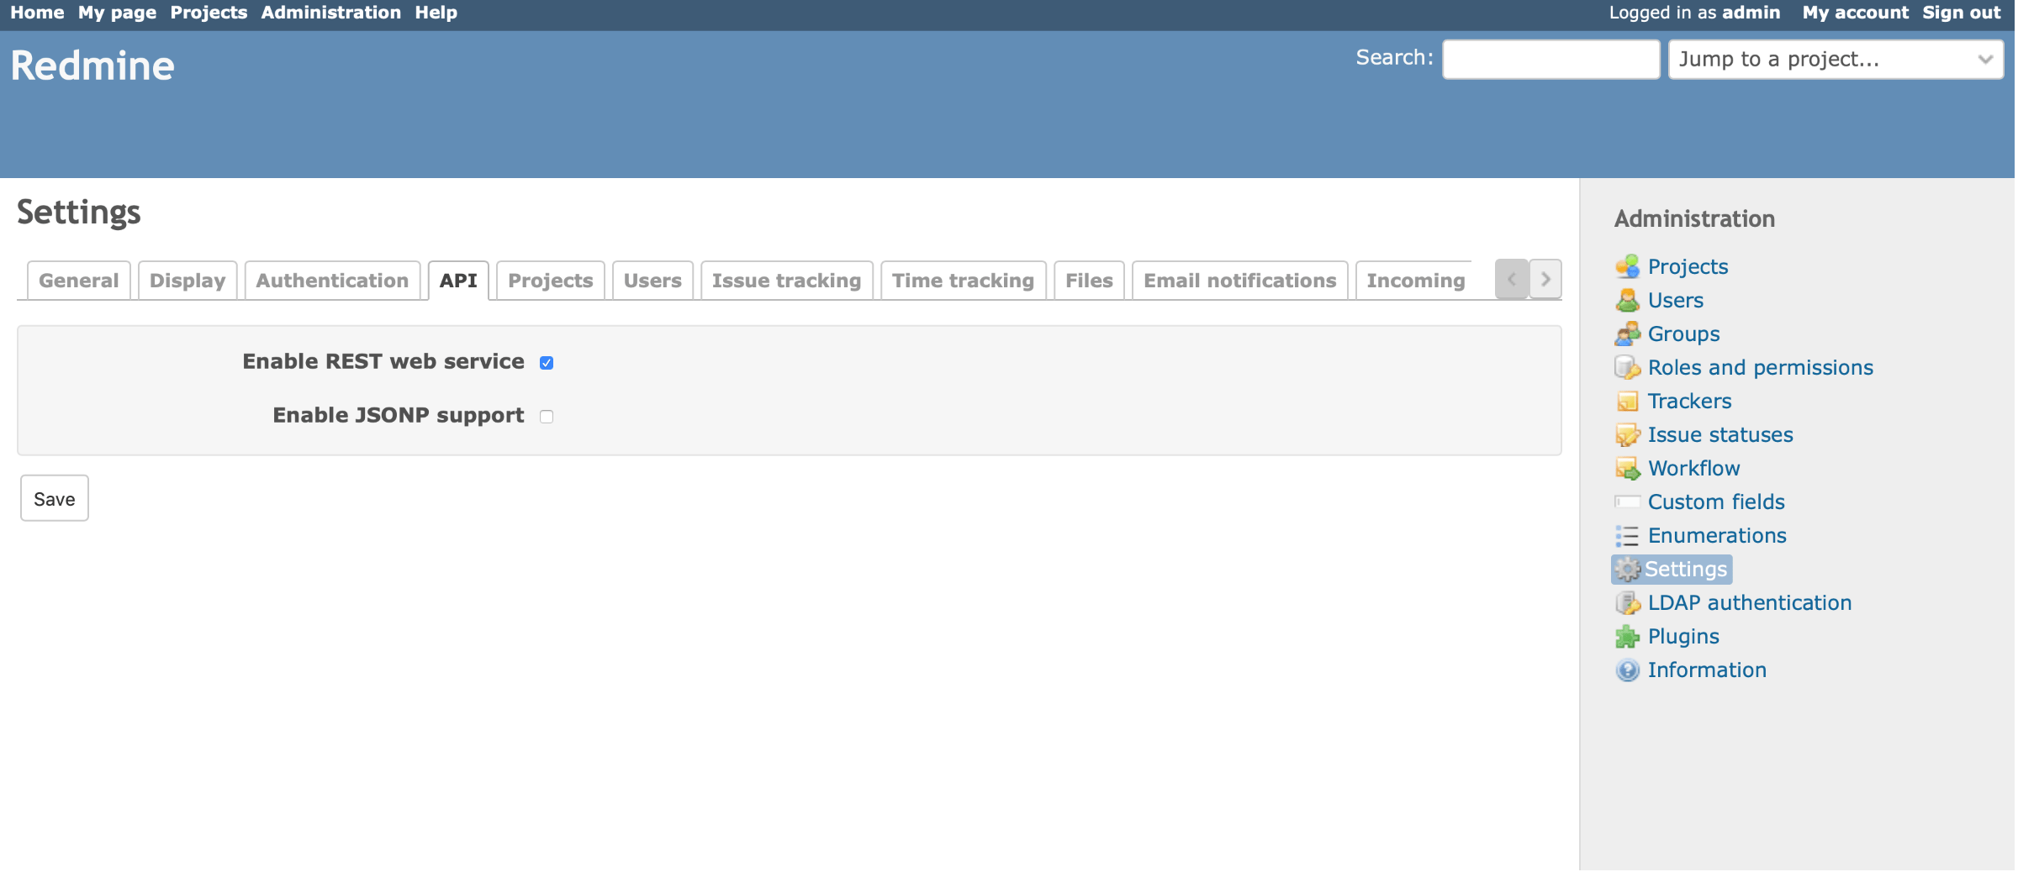Click the Sign out link
The width and height of the screenshot is (2018, 872).
[1961, 13]
